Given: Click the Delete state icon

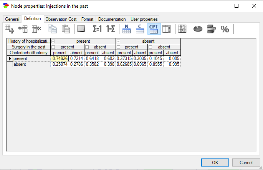Looking at the screenshot, I should (x=36, y=29).
